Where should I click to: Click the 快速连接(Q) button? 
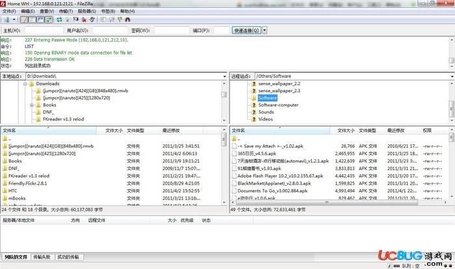pyautogui.click(x=246, y=31)
